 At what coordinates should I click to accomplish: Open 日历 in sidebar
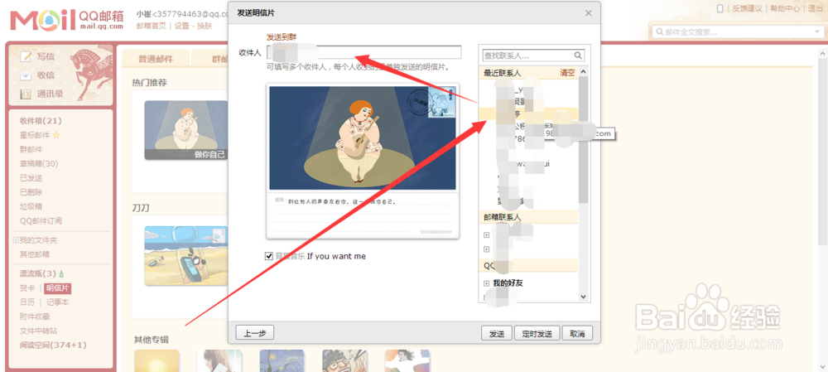point(27,302)
